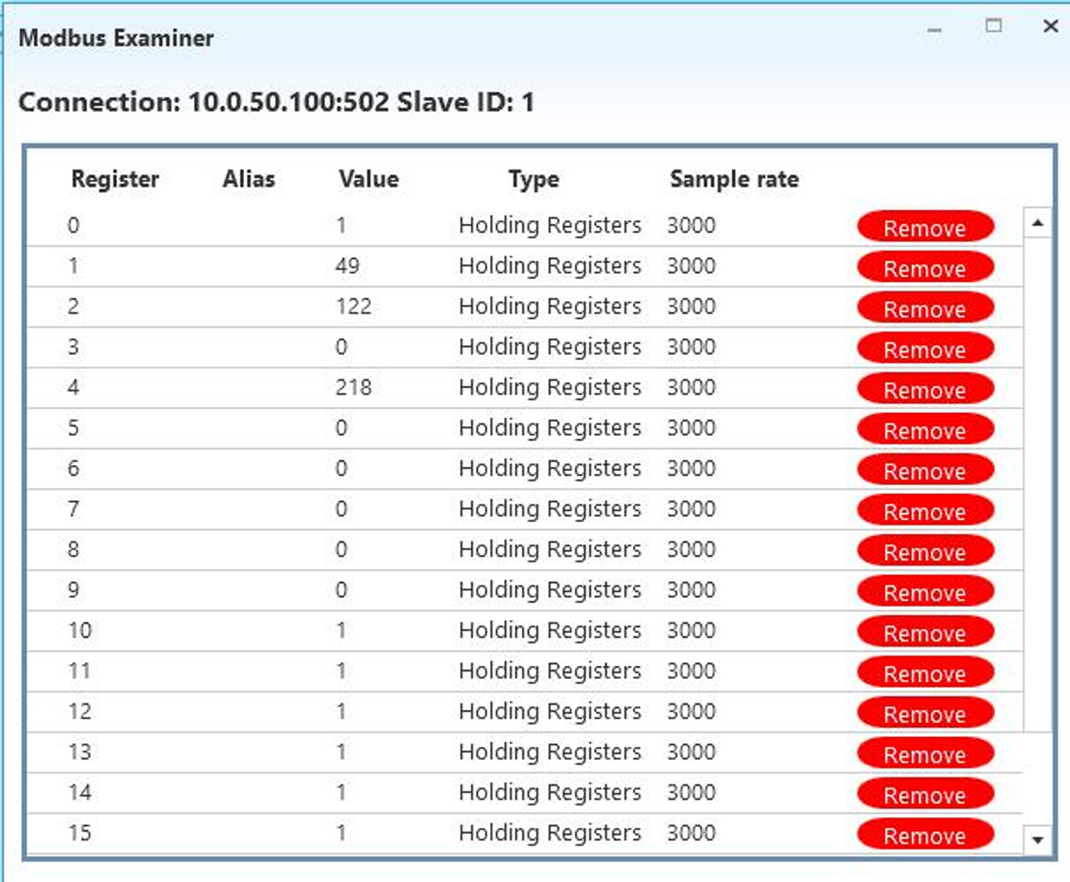Remove register 9 row
Image resolution: width=1070 pixels, height=882 pixels.
[x=925, y=591]
